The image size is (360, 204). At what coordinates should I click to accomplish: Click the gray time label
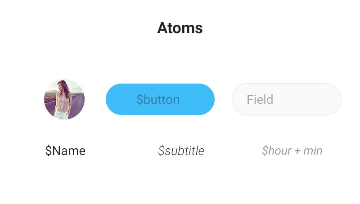pyautogui.click(x=292, y=151)
